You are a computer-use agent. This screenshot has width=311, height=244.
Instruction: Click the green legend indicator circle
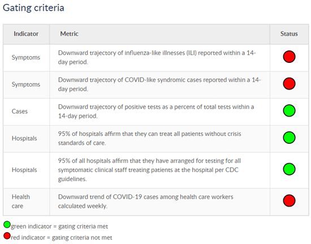tap(7, 225)
